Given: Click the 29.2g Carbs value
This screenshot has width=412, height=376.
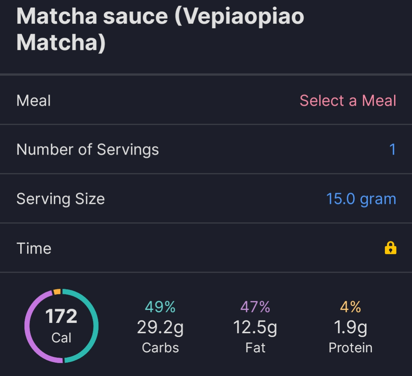Looking at the screenshot, I should pos(160,328).
